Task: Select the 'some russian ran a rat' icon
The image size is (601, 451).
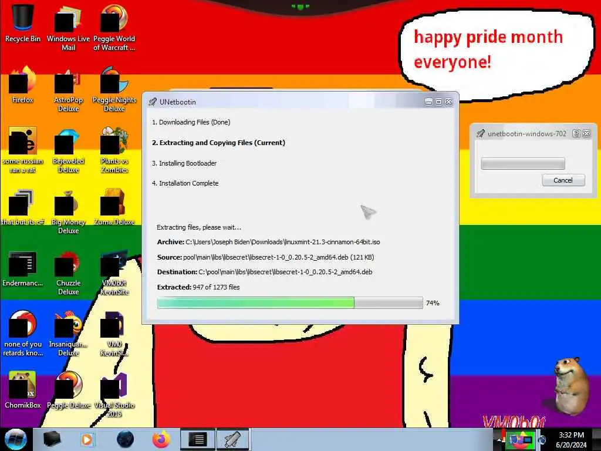Action: coord(23,150)
